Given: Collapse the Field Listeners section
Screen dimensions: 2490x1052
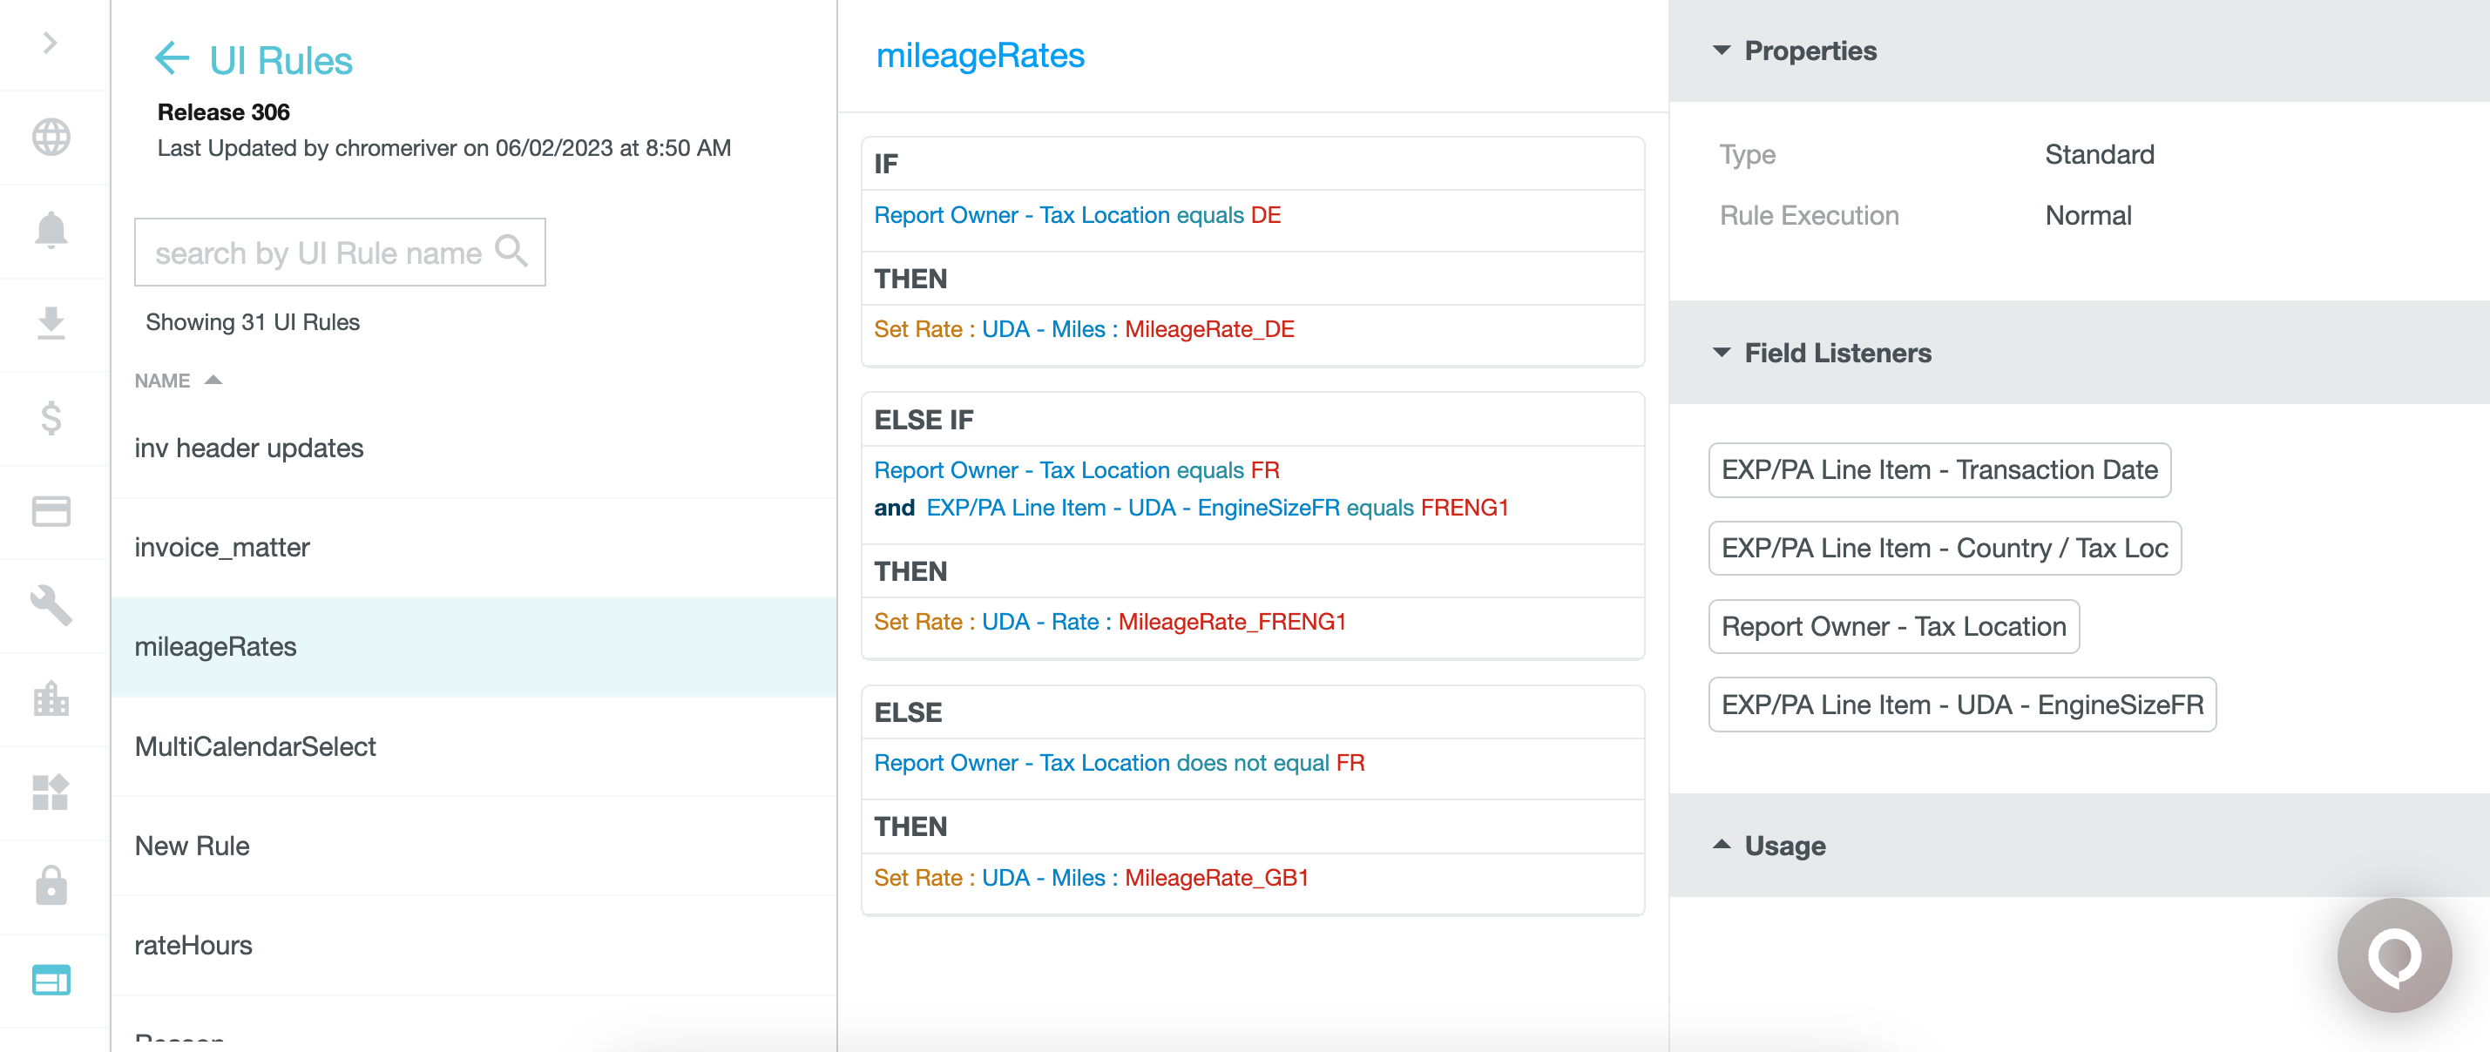Looking at the screenshot, I should [x=1721, y=353].
